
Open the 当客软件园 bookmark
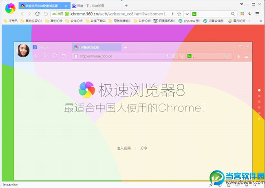214,21
